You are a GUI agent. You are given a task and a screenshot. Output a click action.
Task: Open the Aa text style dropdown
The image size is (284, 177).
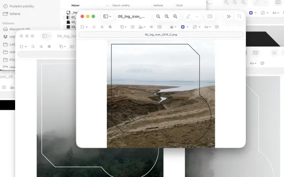tap(208, 27)
